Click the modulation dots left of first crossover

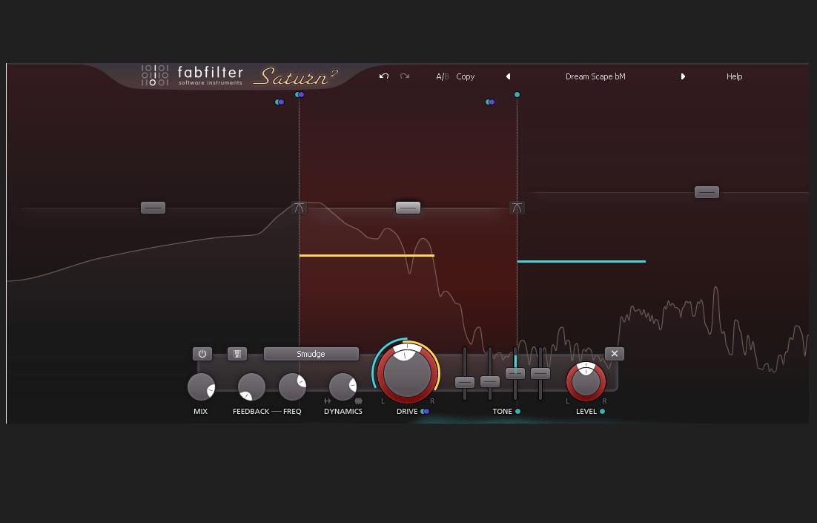[x=279, y=102]
